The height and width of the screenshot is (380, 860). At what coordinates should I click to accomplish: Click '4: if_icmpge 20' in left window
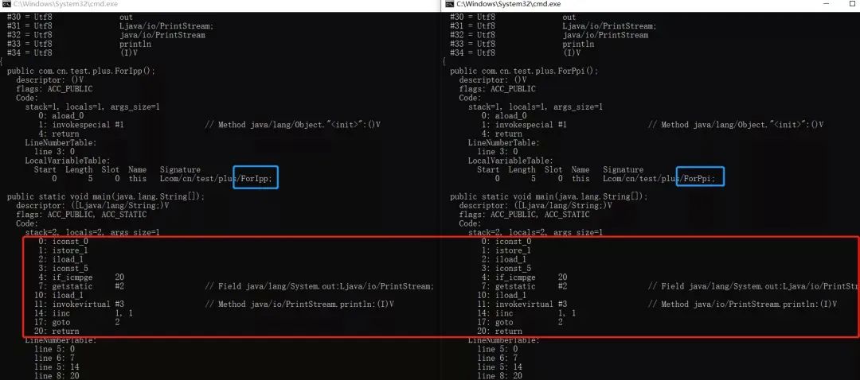(81, 277)
